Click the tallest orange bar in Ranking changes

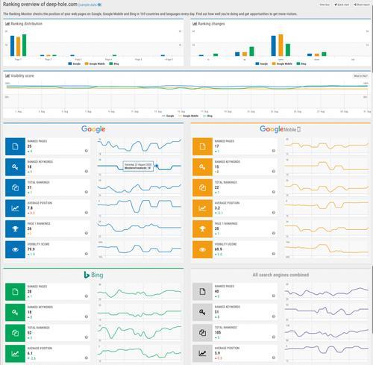point(280,46)
